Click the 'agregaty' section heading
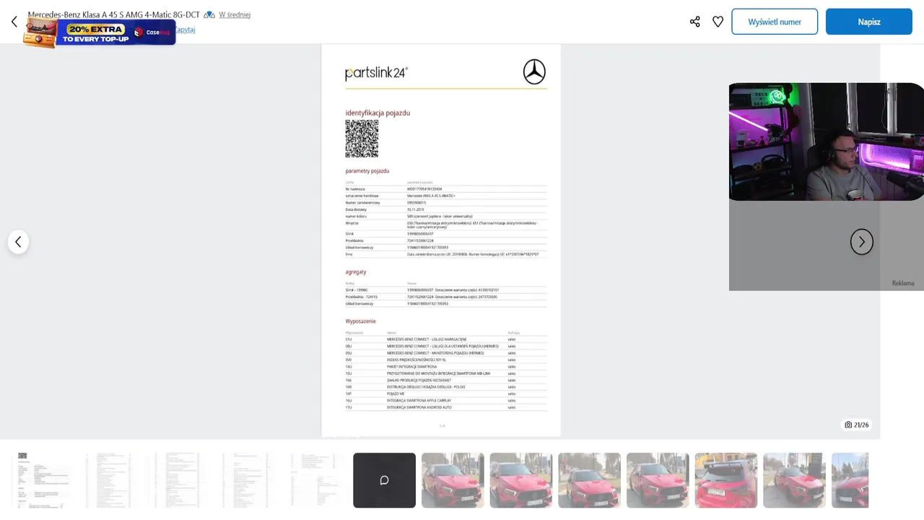 point(356,272)
